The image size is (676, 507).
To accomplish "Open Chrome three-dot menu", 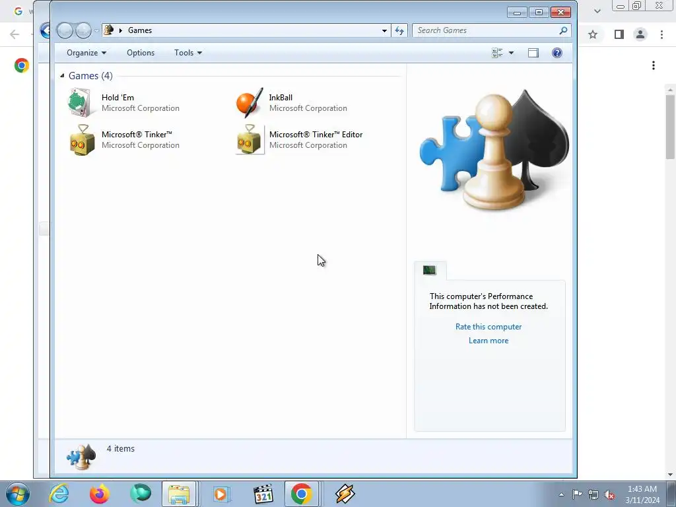I will pyautogui.click(x=661, y=34).
